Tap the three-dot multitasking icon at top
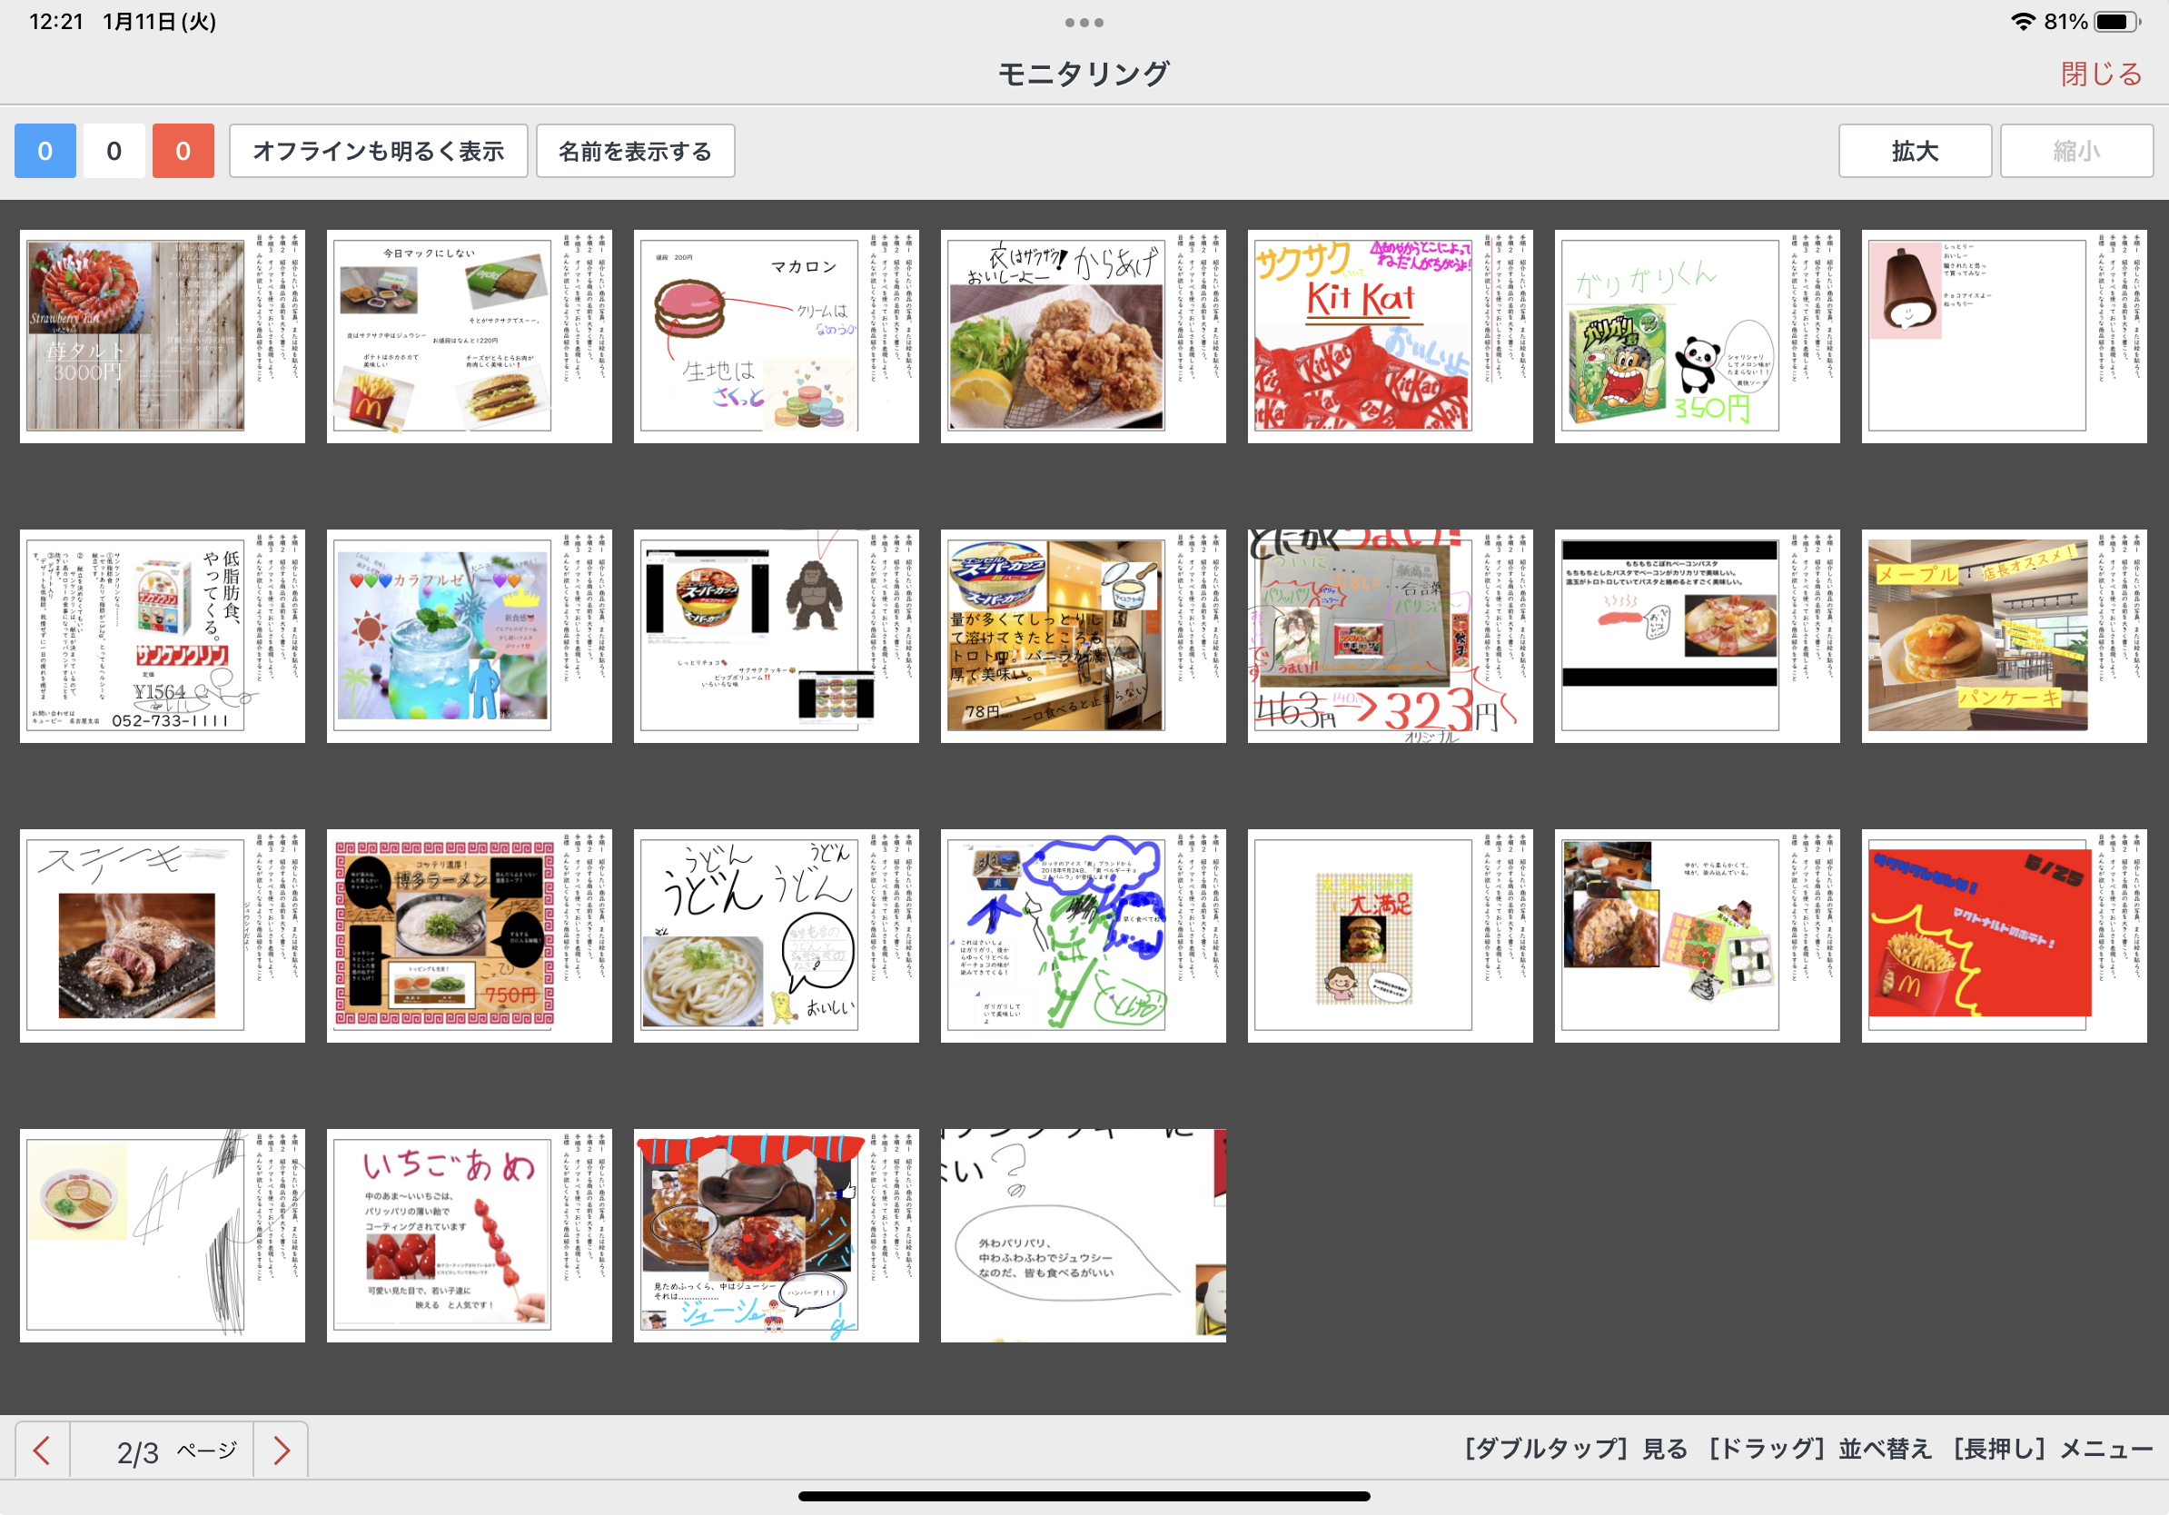Viewport: 2169px width, 1515px height. coord(1084,23)
